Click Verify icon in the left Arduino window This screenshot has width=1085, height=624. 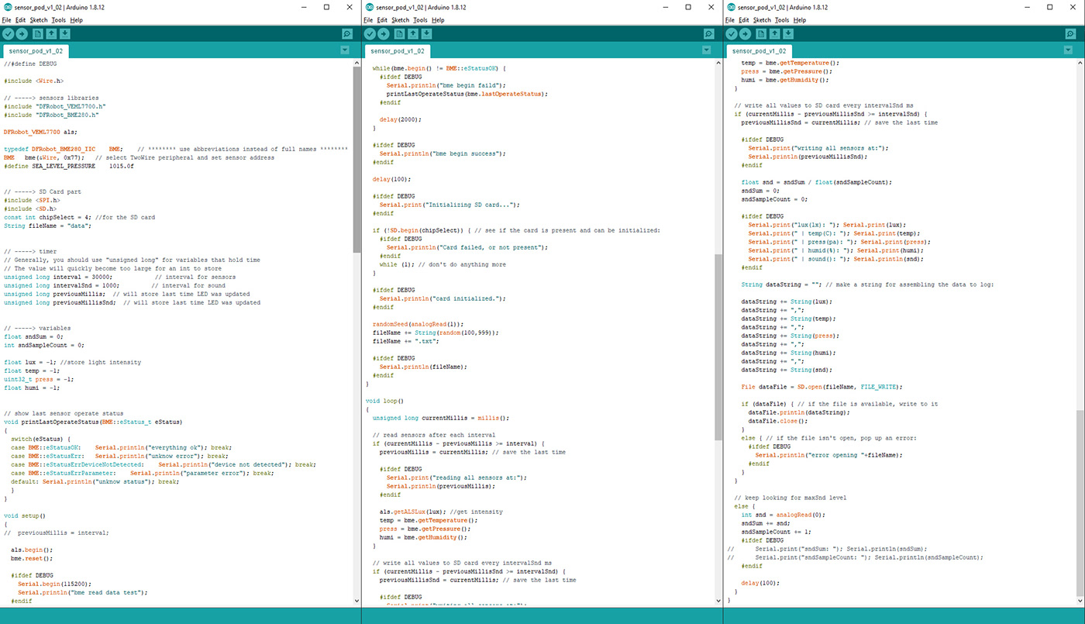[x=8, y=34]
